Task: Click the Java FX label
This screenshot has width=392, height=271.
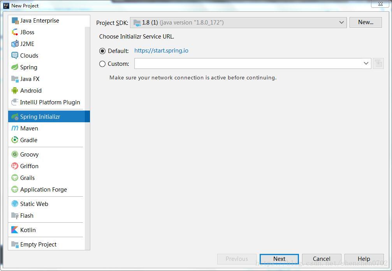Action: 30,79
